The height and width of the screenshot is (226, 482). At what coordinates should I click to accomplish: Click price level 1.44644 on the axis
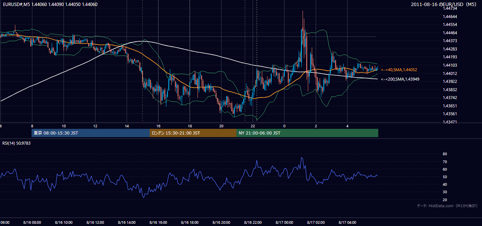point(450,17)
